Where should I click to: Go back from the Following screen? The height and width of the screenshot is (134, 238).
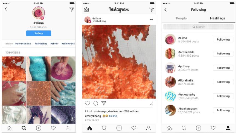click(166, 10)
